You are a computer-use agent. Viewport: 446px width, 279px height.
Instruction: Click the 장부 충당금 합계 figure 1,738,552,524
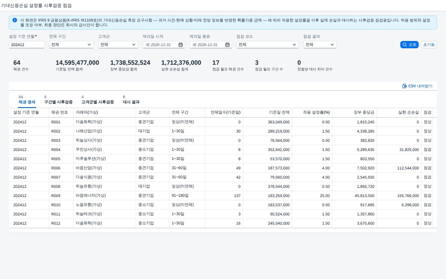tap(130, 63)
